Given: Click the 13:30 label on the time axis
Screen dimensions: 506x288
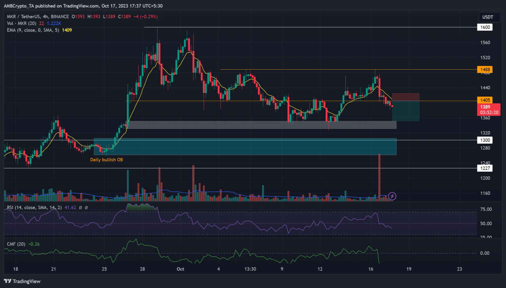Looking at the screenshot, I should pos(250,269).
